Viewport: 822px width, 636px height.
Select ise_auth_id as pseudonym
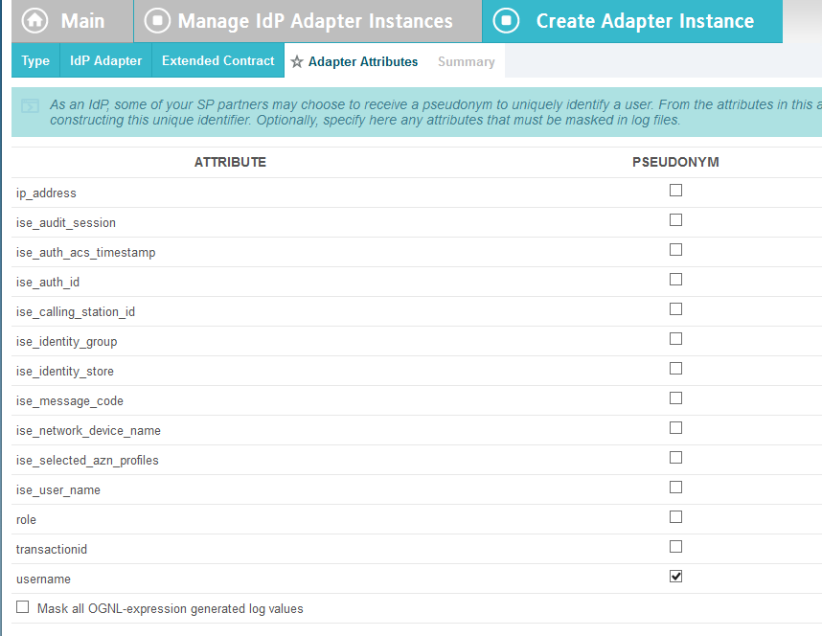coord(675,280)
